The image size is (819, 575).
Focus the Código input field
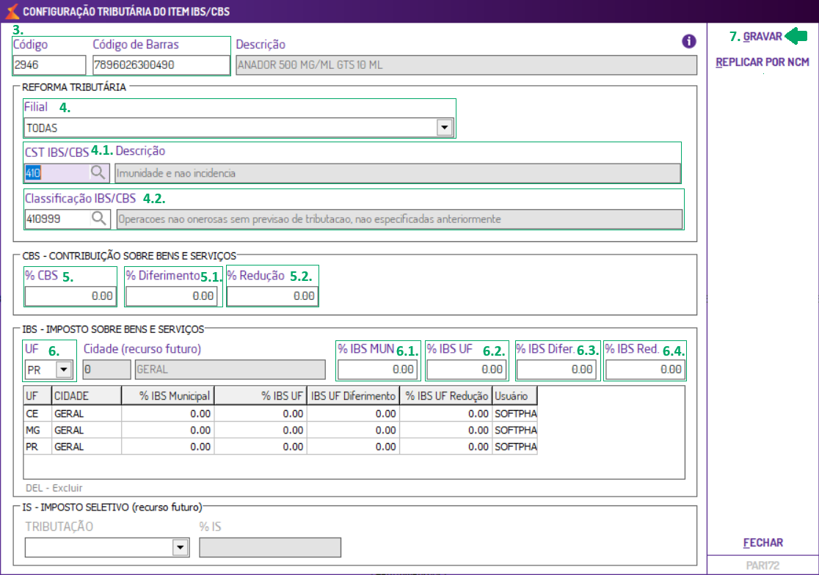(x=49, y=65)
